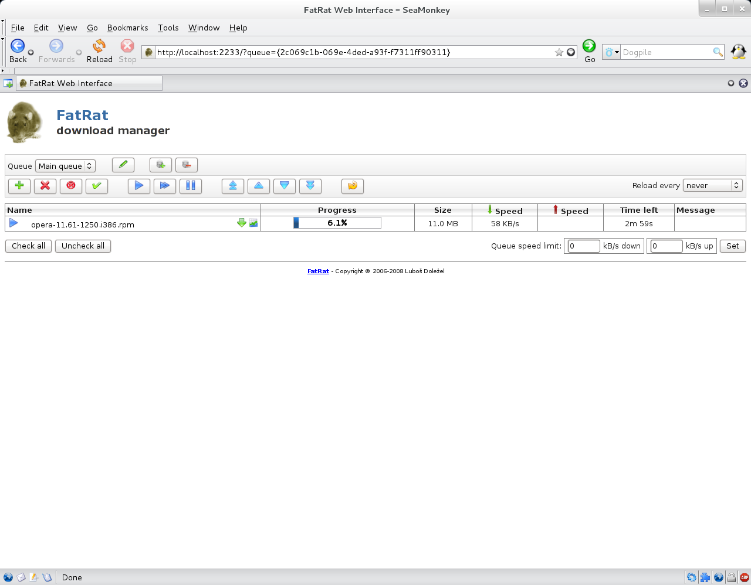Open the search engine selector dropdown
This screenshot has width=751, height=585.
point(611,52)
